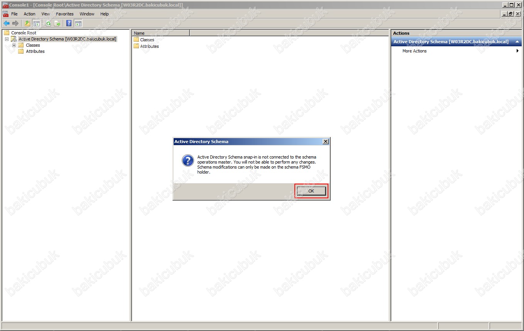Click Active Directory Schema node icon
This screenshot has height=331, width=524.
point(14,39)
